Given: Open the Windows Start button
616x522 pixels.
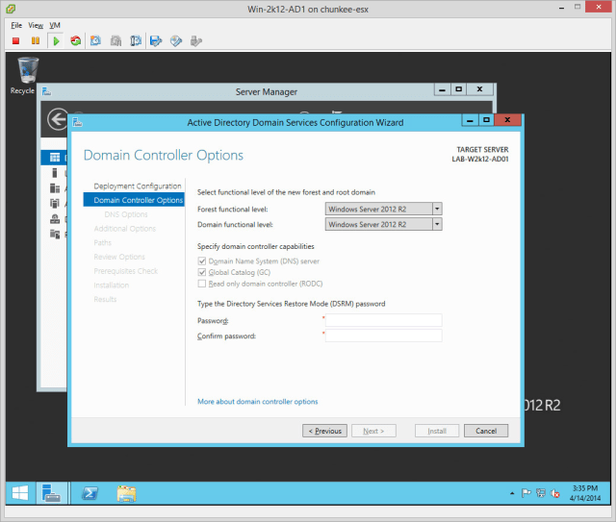Looking at the screenshot, I should point(20,492).
